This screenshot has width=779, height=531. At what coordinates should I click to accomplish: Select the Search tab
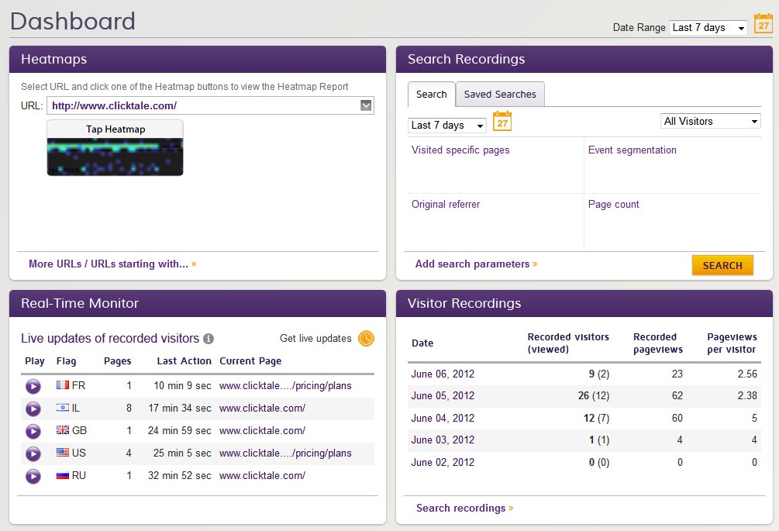pos(431,95)
